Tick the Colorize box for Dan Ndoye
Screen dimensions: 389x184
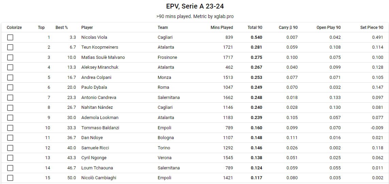pos(10,138)
